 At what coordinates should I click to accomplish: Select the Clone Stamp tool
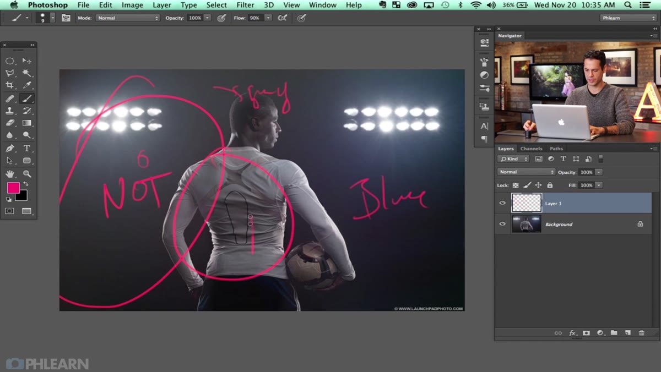[x=10, y=111]
